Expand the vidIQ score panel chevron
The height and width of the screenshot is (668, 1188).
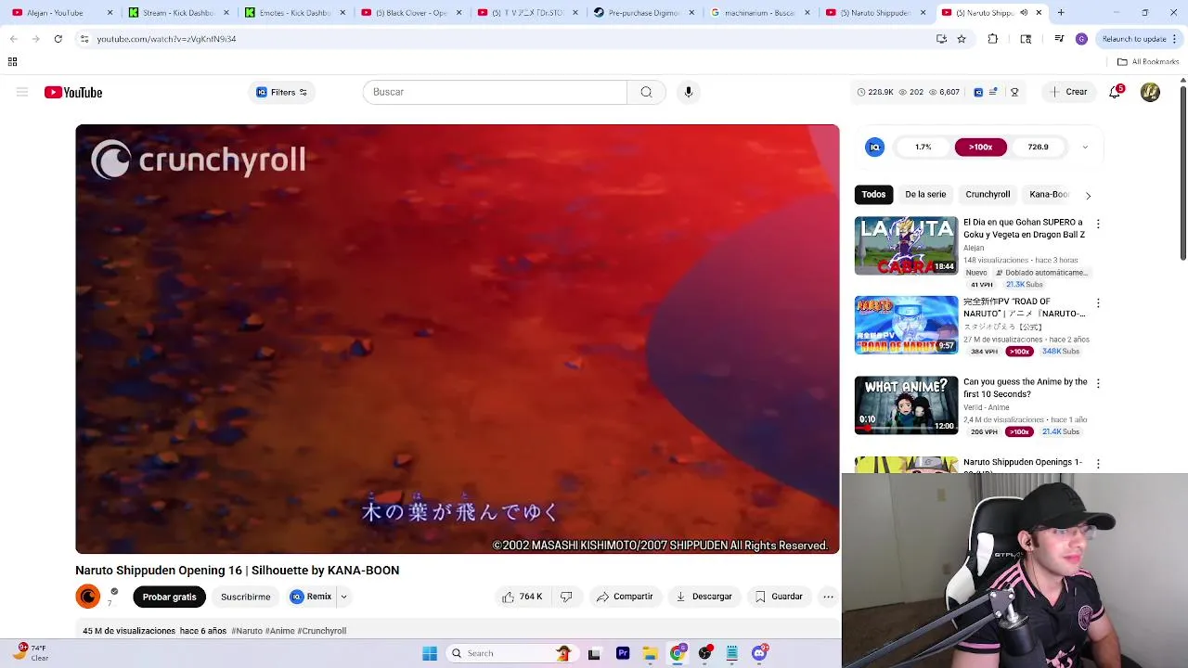click(1085, 147)
